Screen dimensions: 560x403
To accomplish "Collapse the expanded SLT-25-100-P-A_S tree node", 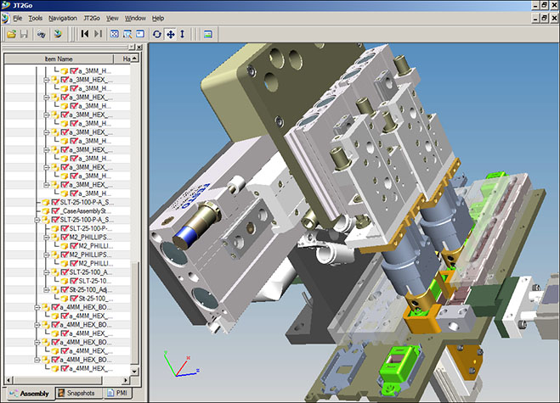I will pos(36,220).
